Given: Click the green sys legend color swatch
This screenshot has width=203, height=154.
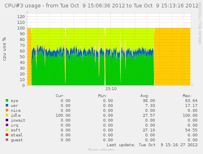Looking at the screenshot, I should point(7,100).
